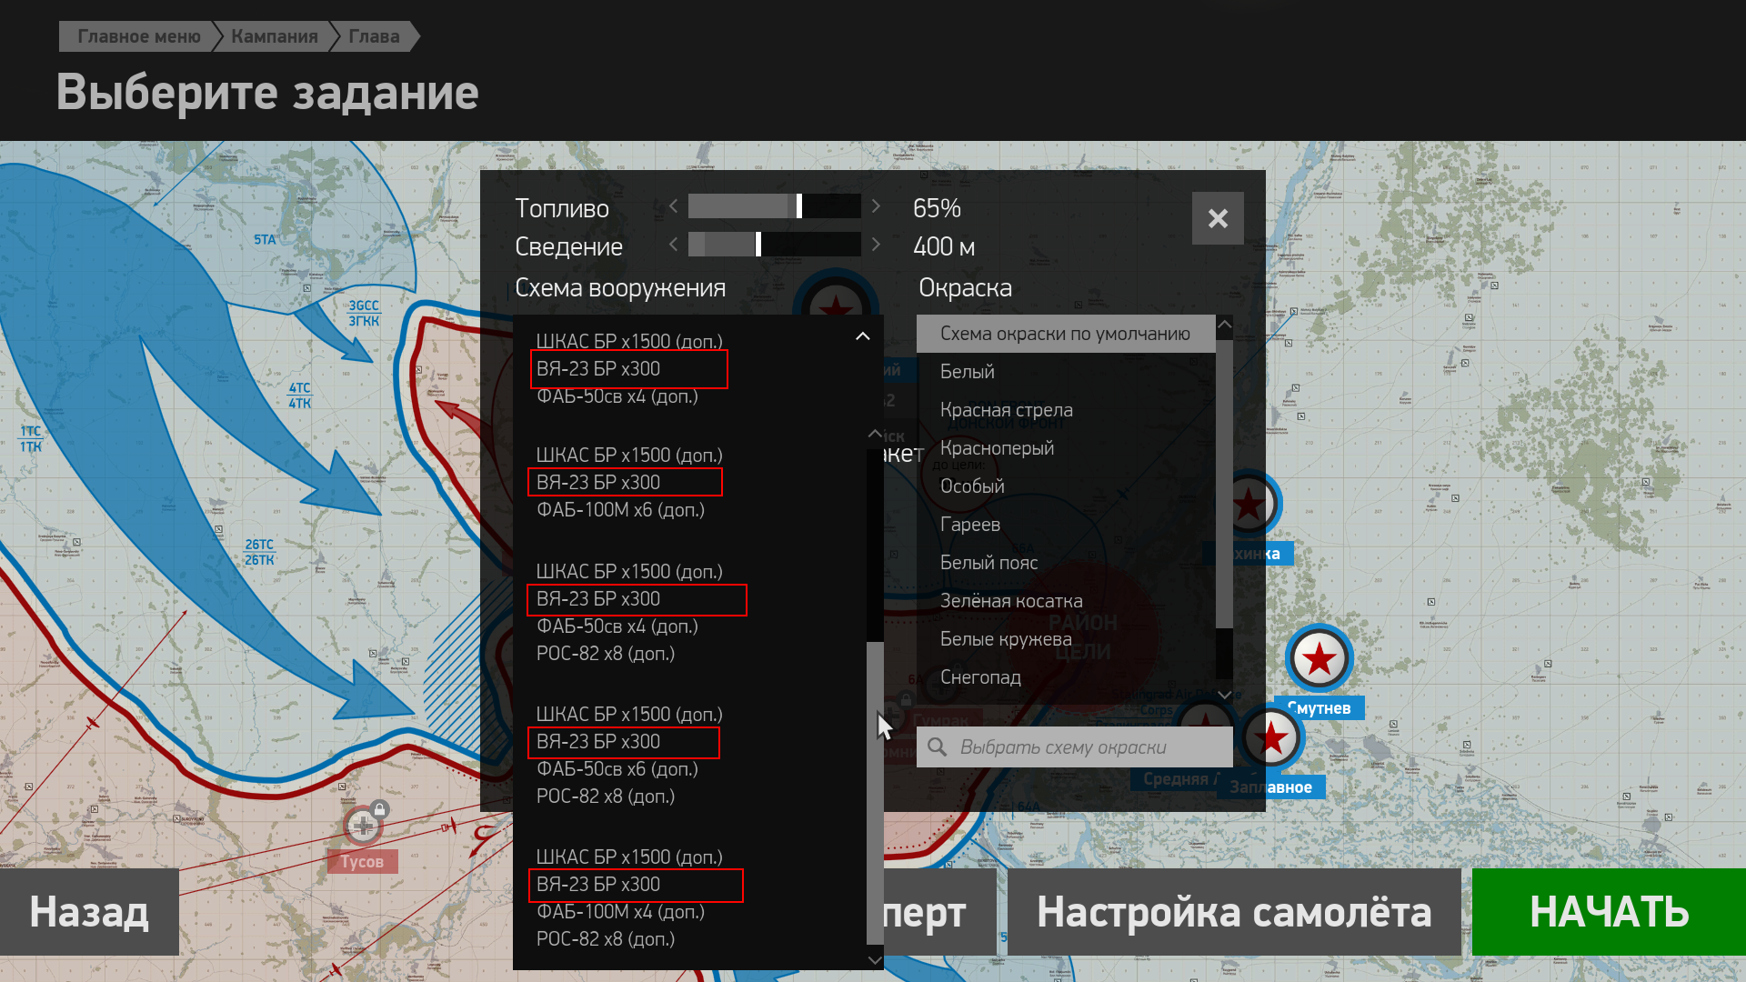The height and width of the screenshot is (982, 1746).
Task: Collapse the weapon scheme dropdown list
Action: click(862, 336)
